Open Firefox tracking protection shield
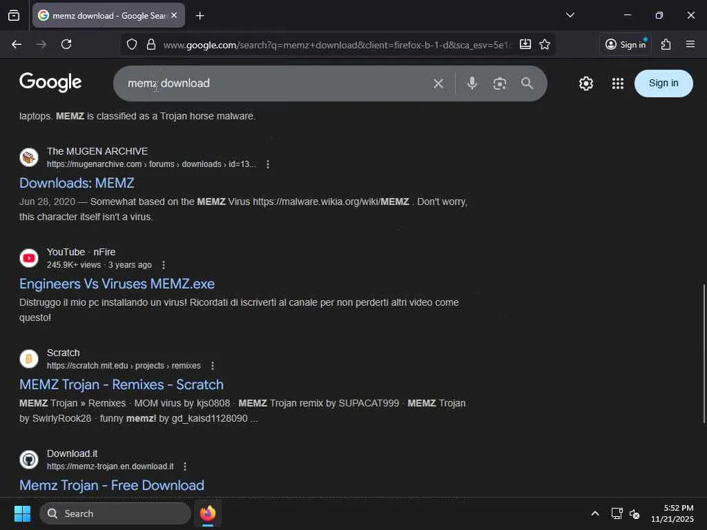The height and width of the screenshot is (530, 707). [132, 44]
